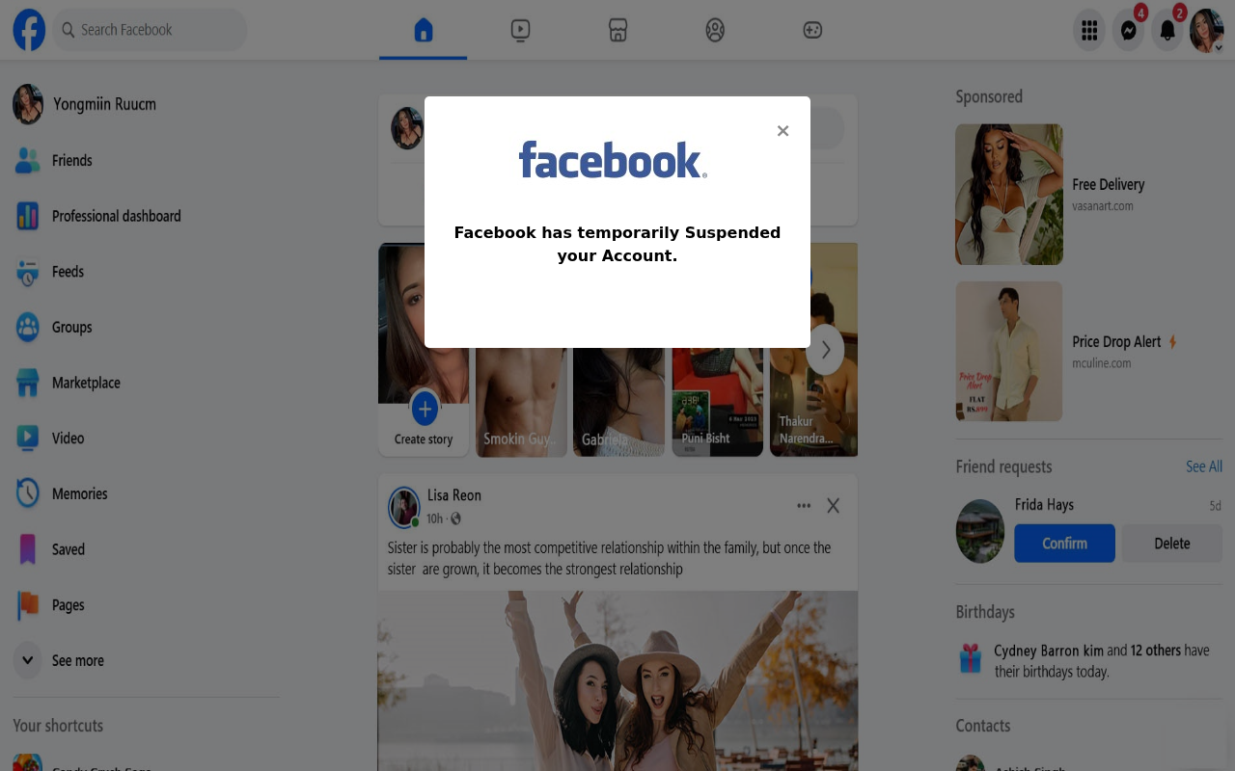Screen dimensions: 1235x771
Task: Open the Video tab in top navigation
Action: tap(520, 30)
